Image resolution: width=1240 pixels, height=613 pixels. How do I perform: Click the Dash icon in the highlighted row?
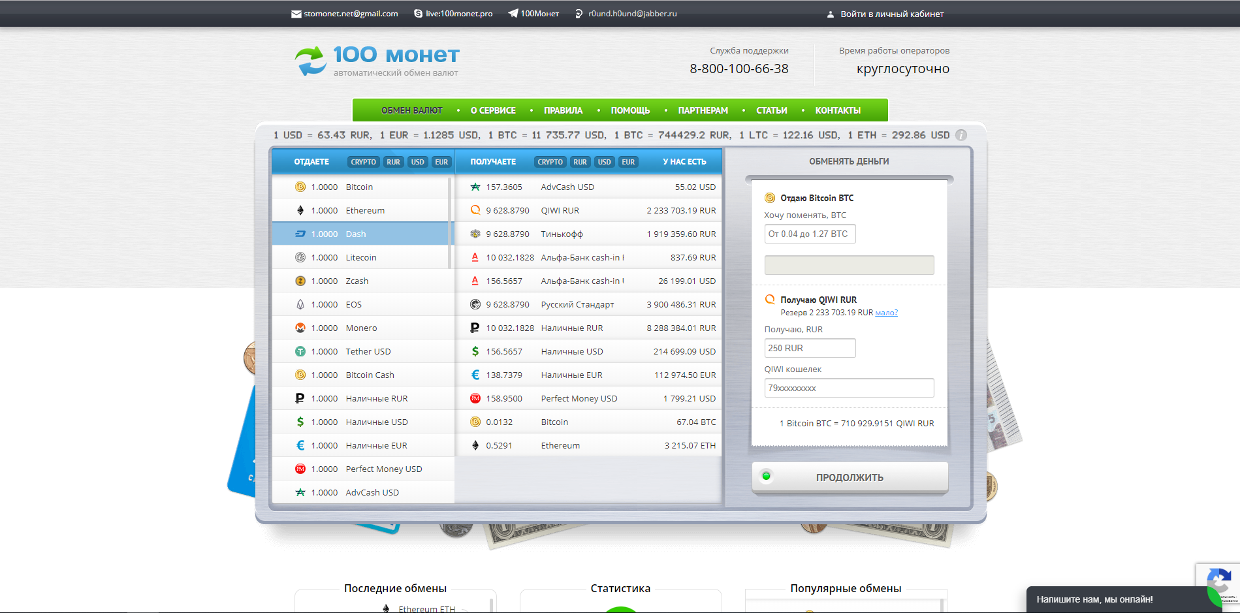(300, 234)
